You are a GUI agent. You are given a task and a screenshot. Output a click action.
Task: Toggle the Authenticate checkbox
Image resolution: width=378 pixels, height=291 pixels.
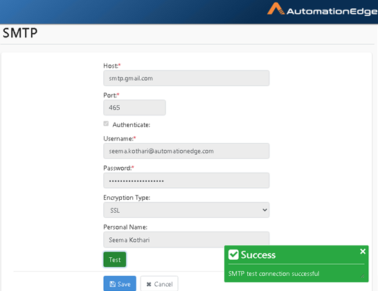tap(106, 124)
